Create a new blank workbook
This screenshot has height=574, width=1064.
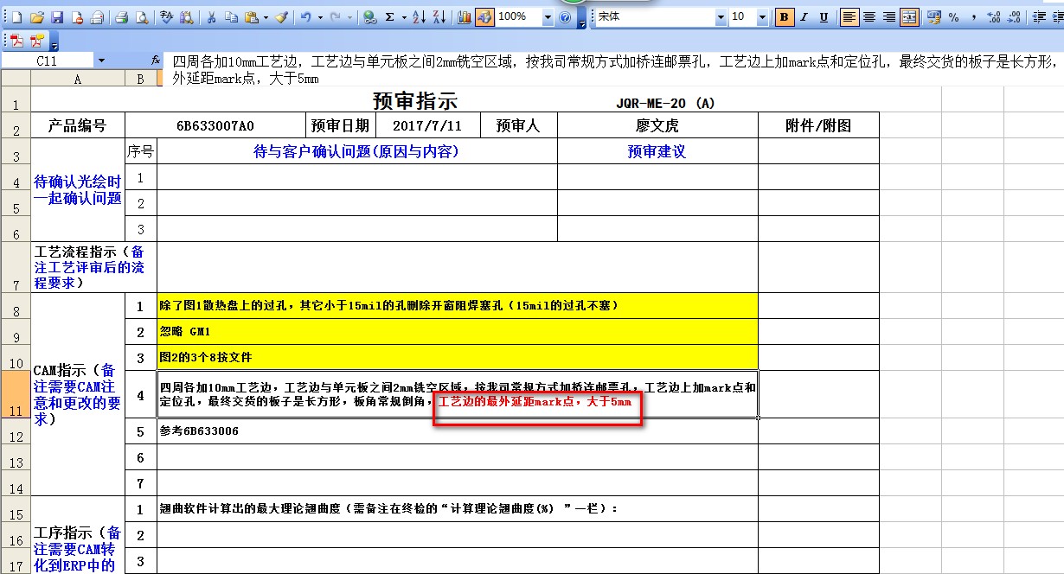tap(16, 17)
